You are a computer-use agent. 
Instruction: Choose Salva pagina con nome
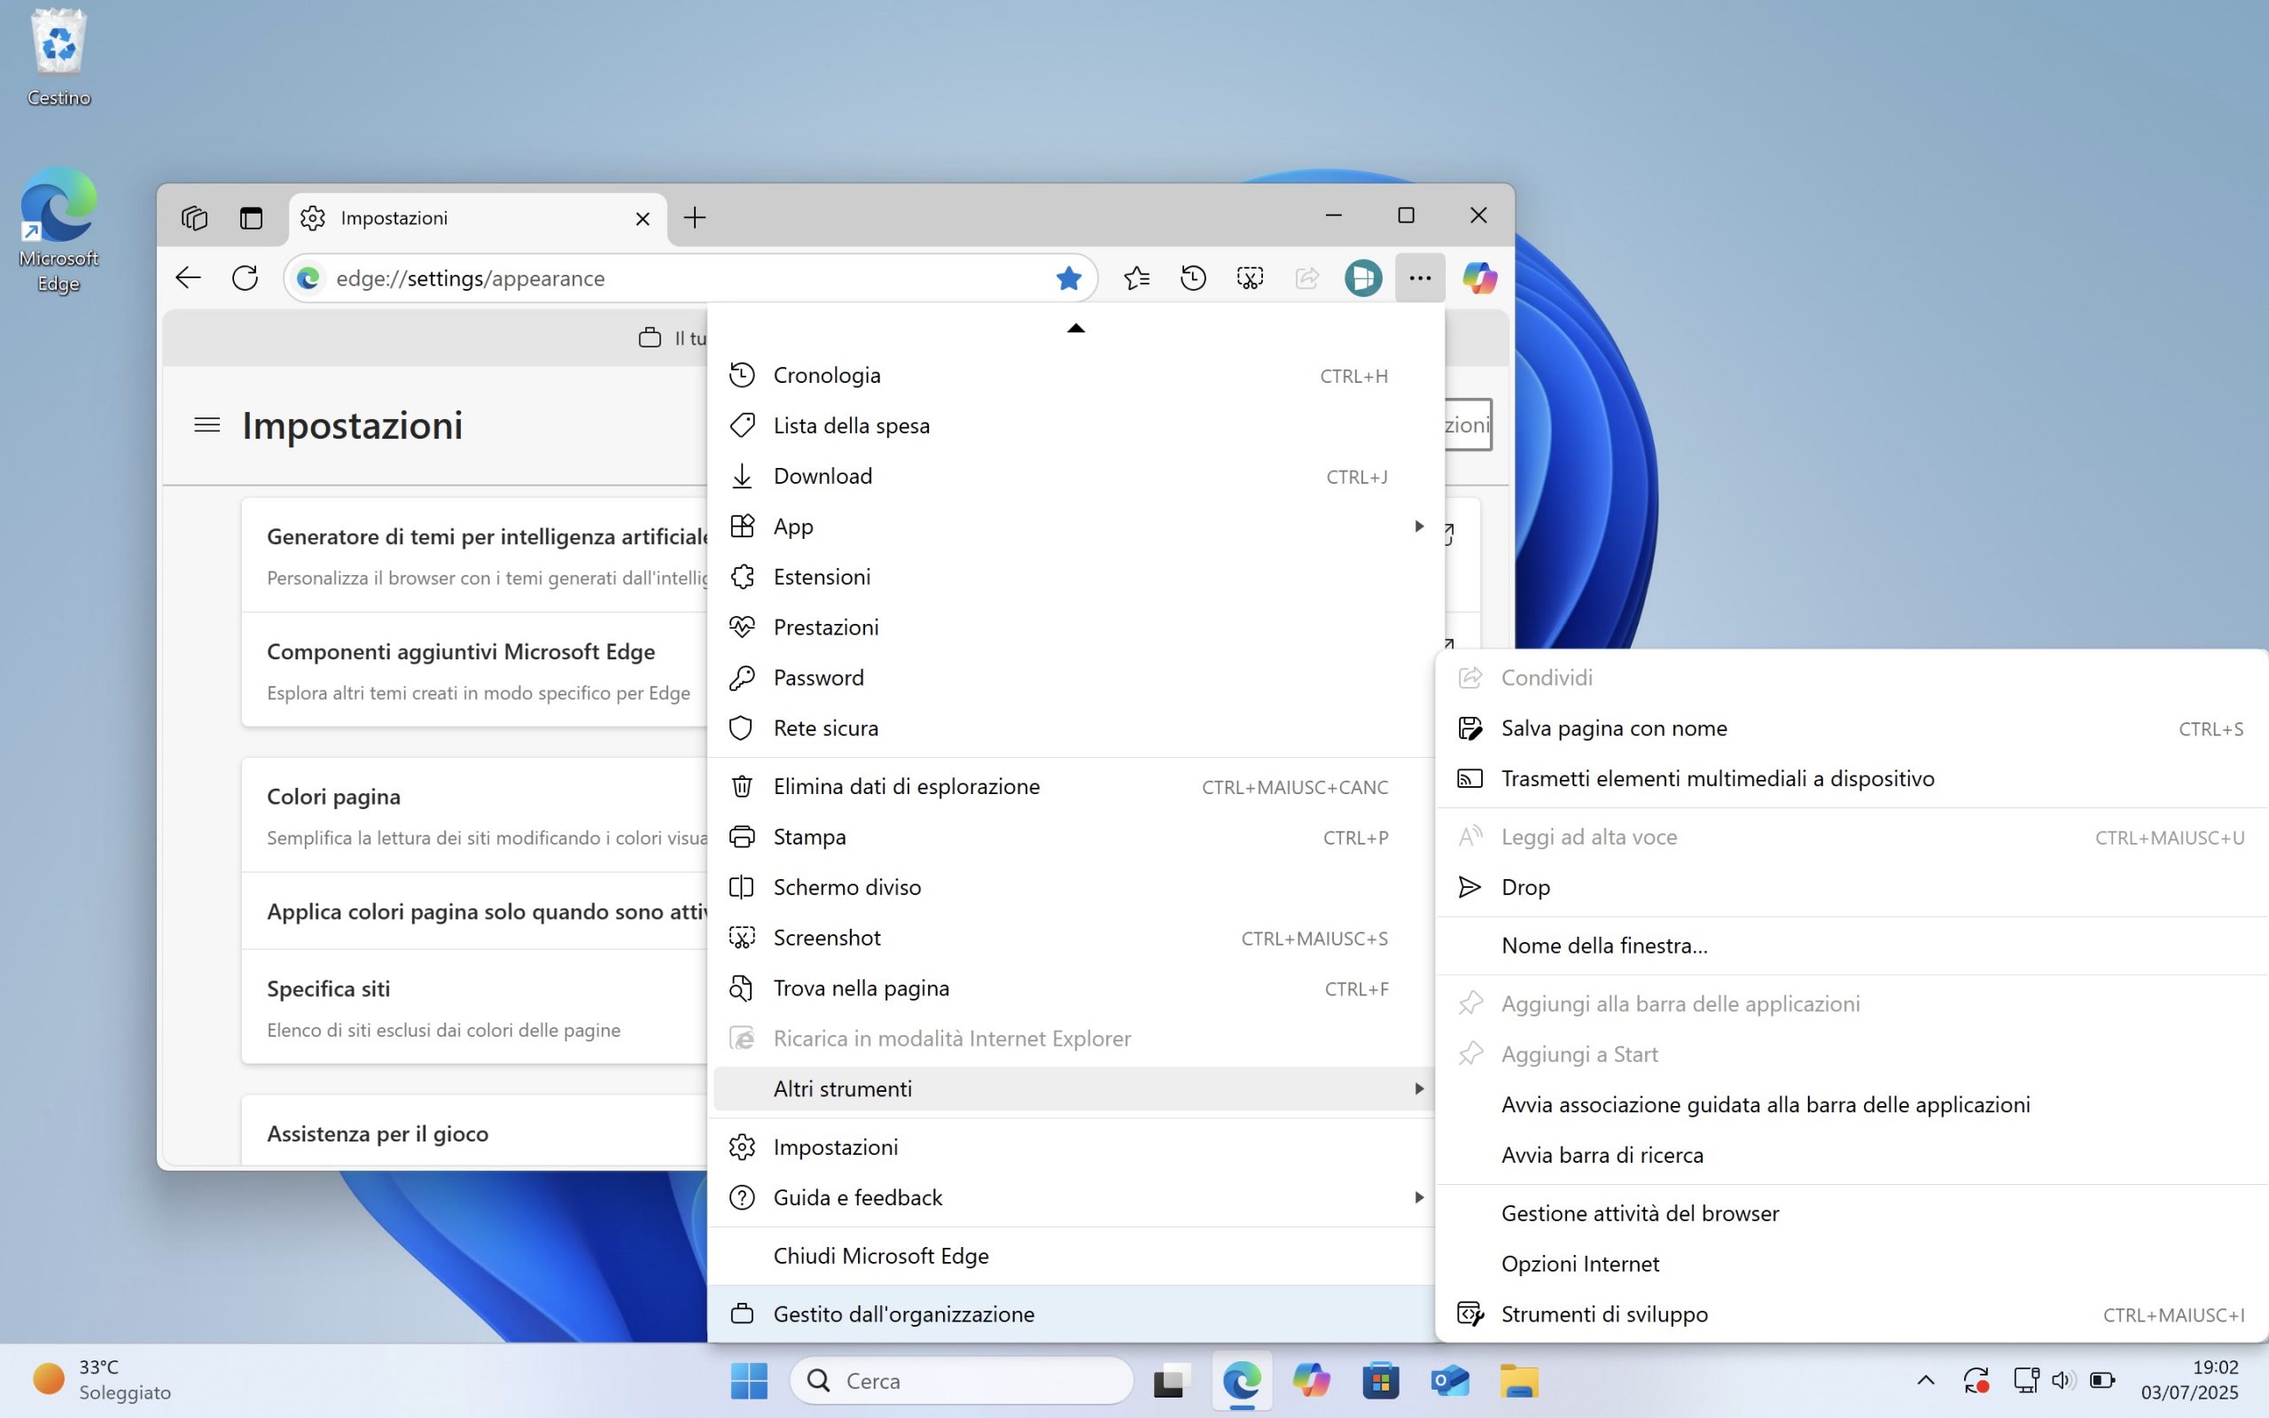click(1851, 728)
